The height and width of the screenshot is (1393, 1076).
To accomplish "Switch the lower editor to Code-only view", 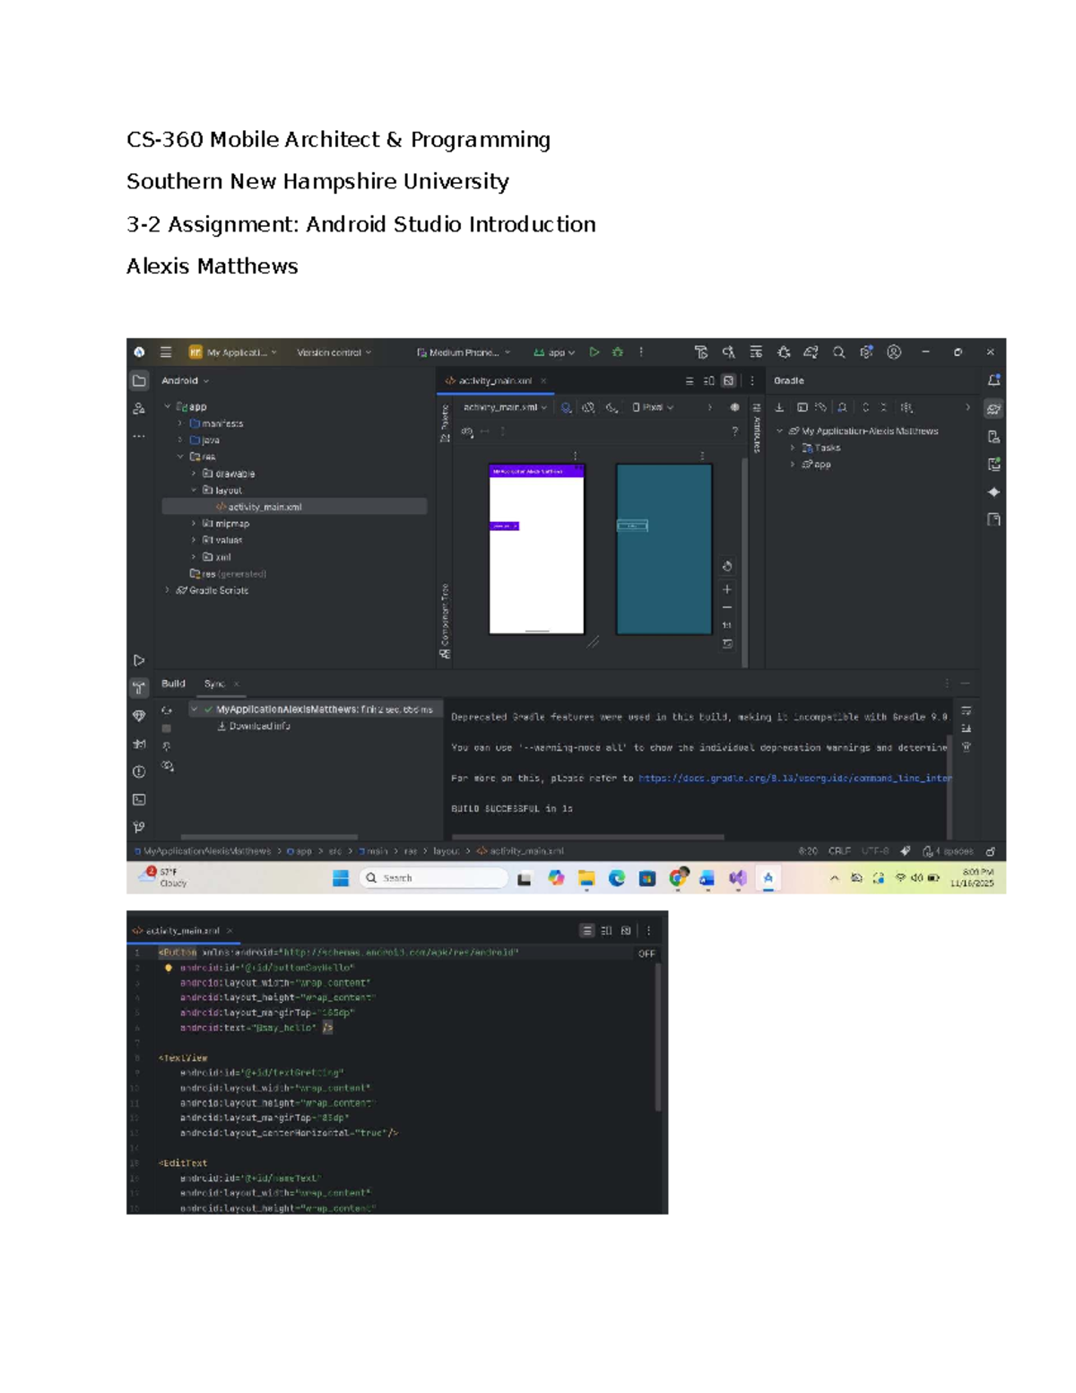I will pos(586,930).
